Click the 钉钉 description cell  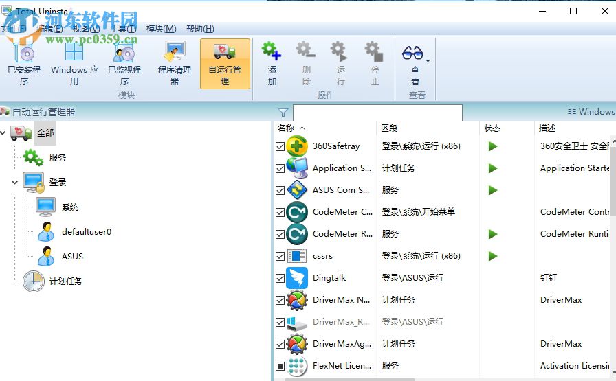549,278
